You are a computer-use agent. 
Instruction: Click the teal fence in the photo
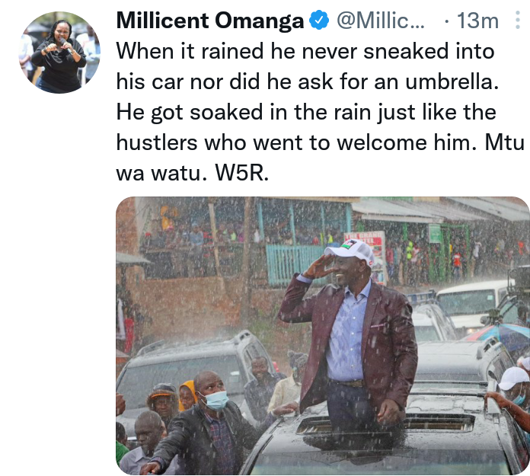point(294,264)
